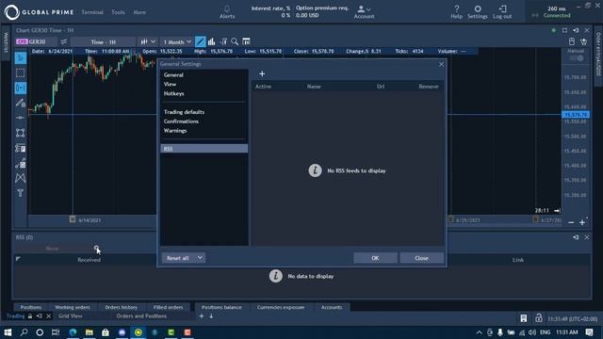Viewport: 603px width, 339px height.
Task: Open File Explorer from taskbar
Action: [90, 332]
